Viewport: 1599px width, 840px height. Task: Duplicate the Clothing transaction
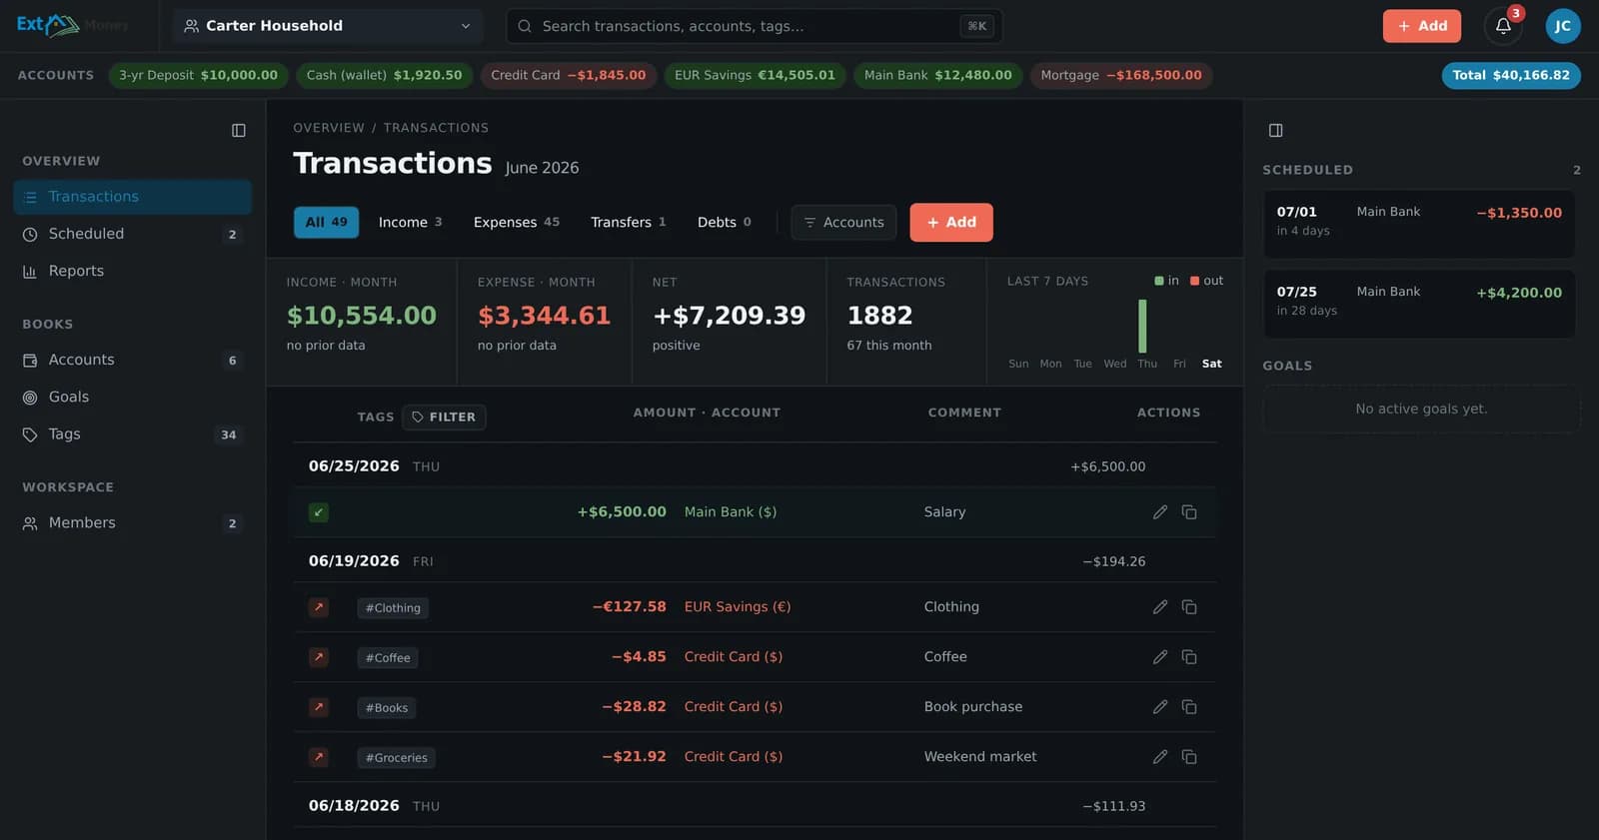click(x=1189, y=607)
